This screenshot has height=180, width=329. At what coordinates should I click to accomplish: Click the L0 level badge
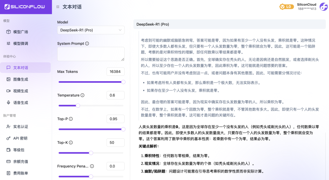pyautogui.click(x=286, y=6)
